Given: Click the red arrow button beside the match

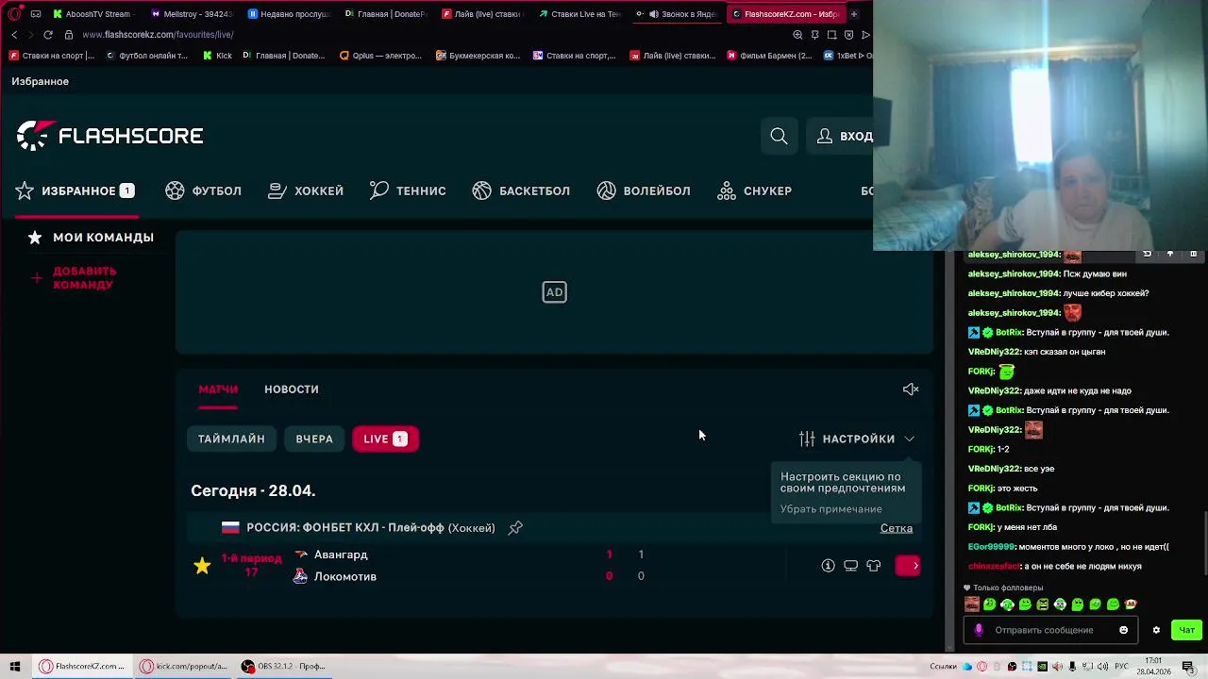Looking at the screenshot, I should (908, 566).
